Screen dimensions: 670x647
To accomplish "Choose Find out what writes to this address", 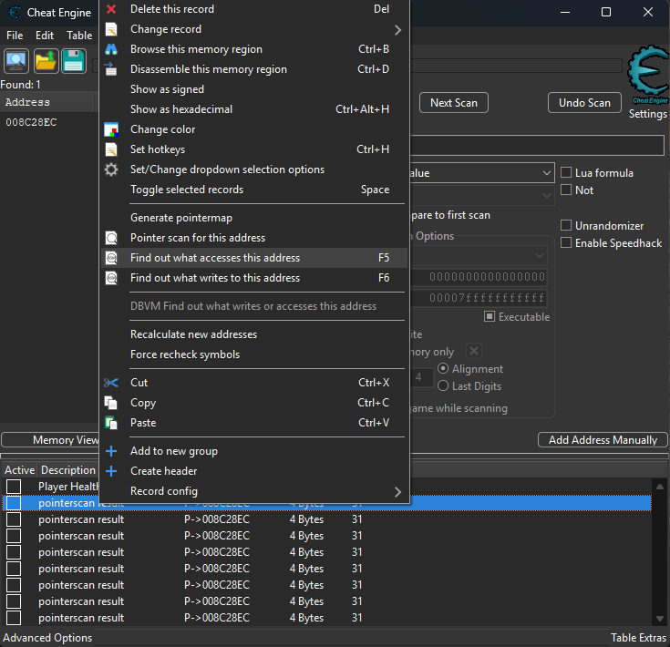I will (215, 278).
